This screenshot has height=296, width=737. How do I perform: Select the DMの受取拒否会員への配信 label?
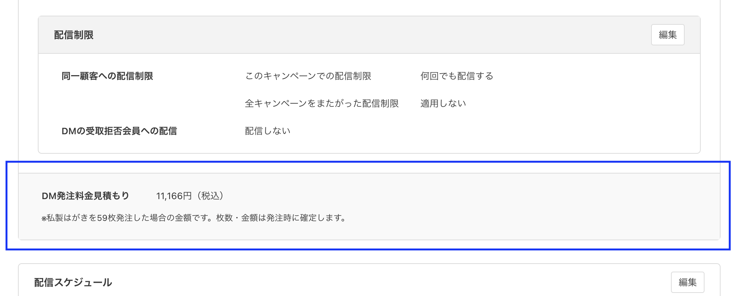point(119,130)
